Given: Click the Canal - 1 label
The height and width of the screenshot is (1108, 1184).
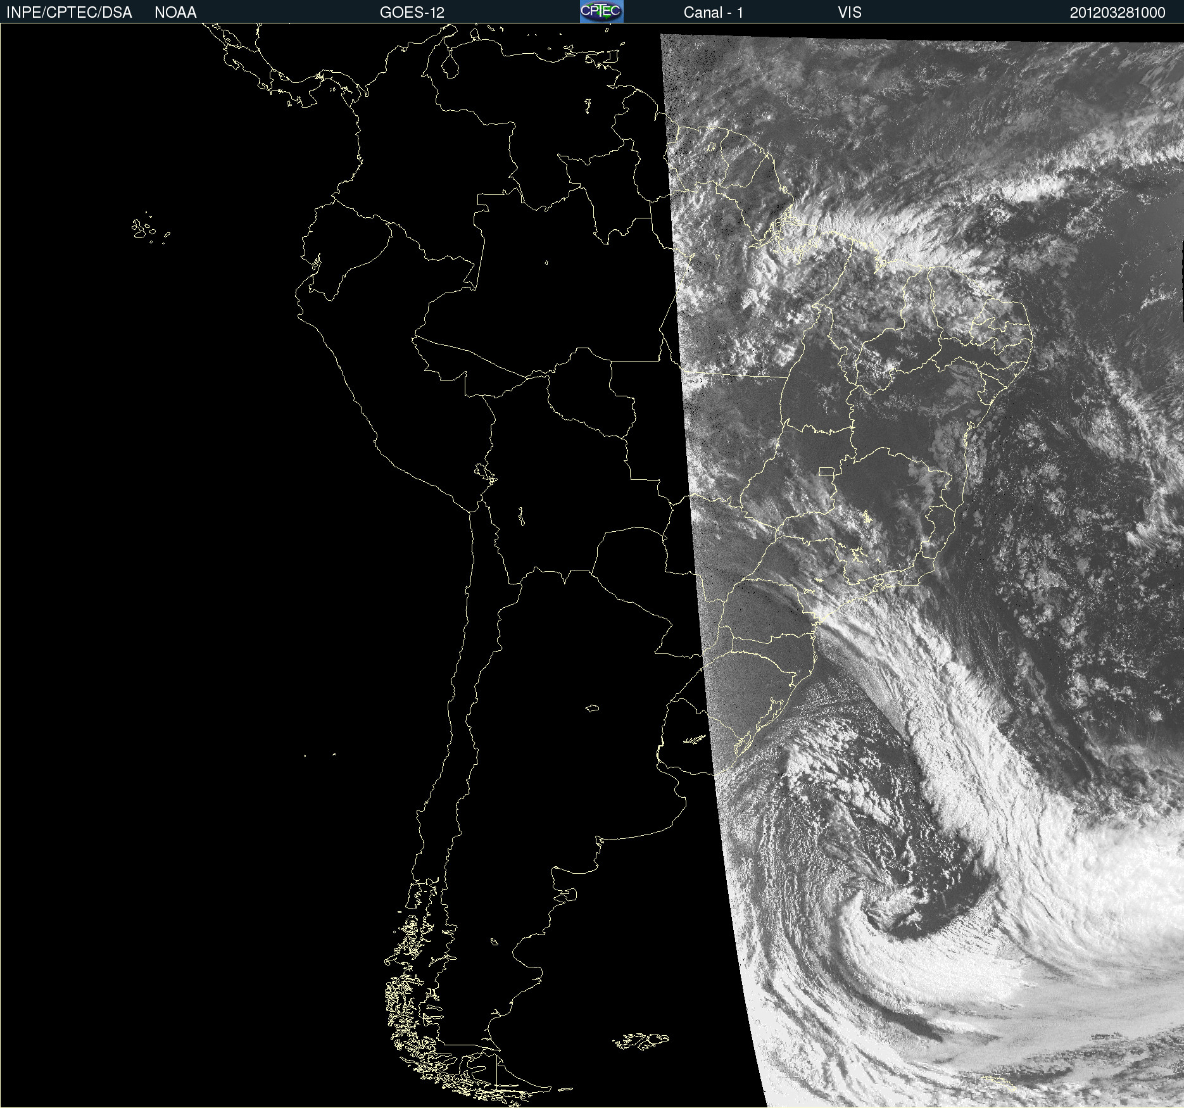Looking at the screenshot, I should click(x=713, y=13).
